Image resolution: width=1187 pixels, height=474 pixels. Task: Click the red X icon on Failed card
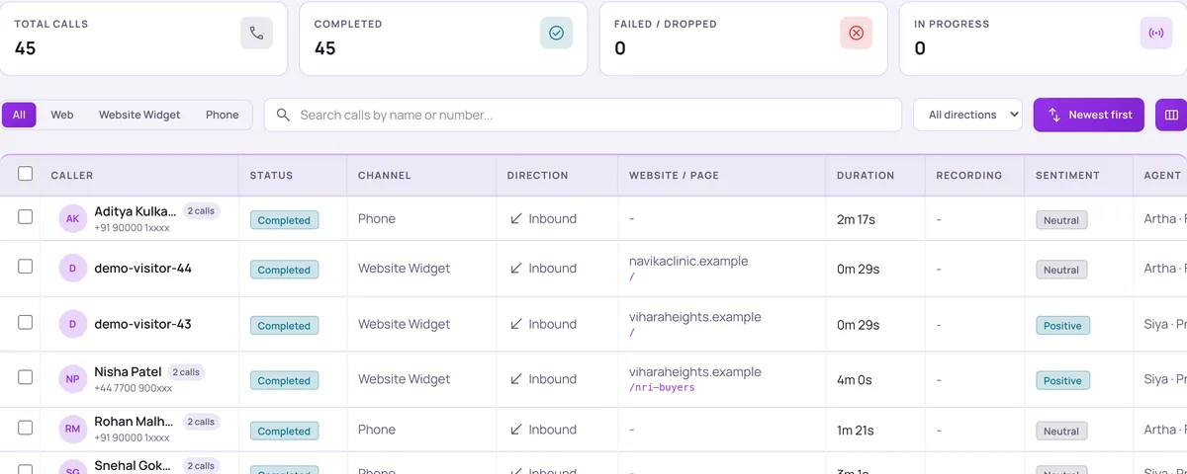856,33
